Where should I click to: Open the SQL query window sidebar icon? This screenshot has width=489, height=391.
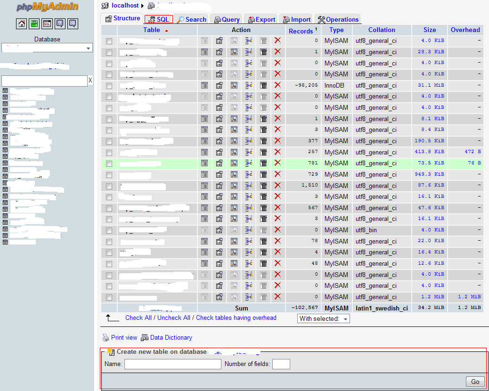[47, 24]
